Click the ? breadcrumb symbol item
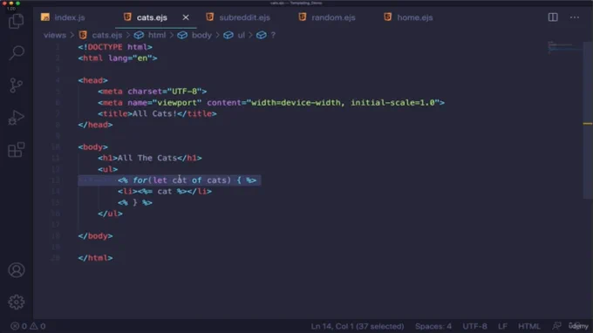 click(273, 35)
